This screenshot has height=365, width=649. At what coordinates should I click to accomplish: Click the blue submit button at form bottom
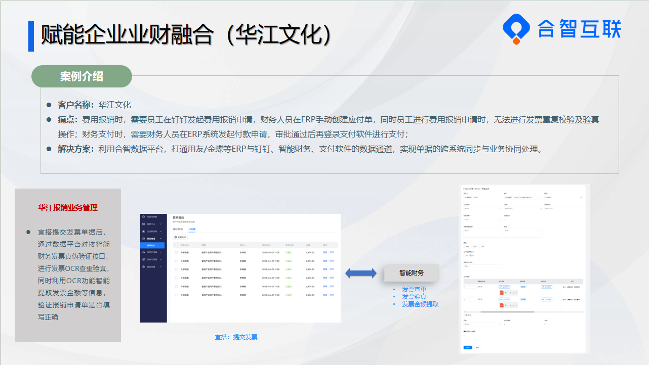468,347
